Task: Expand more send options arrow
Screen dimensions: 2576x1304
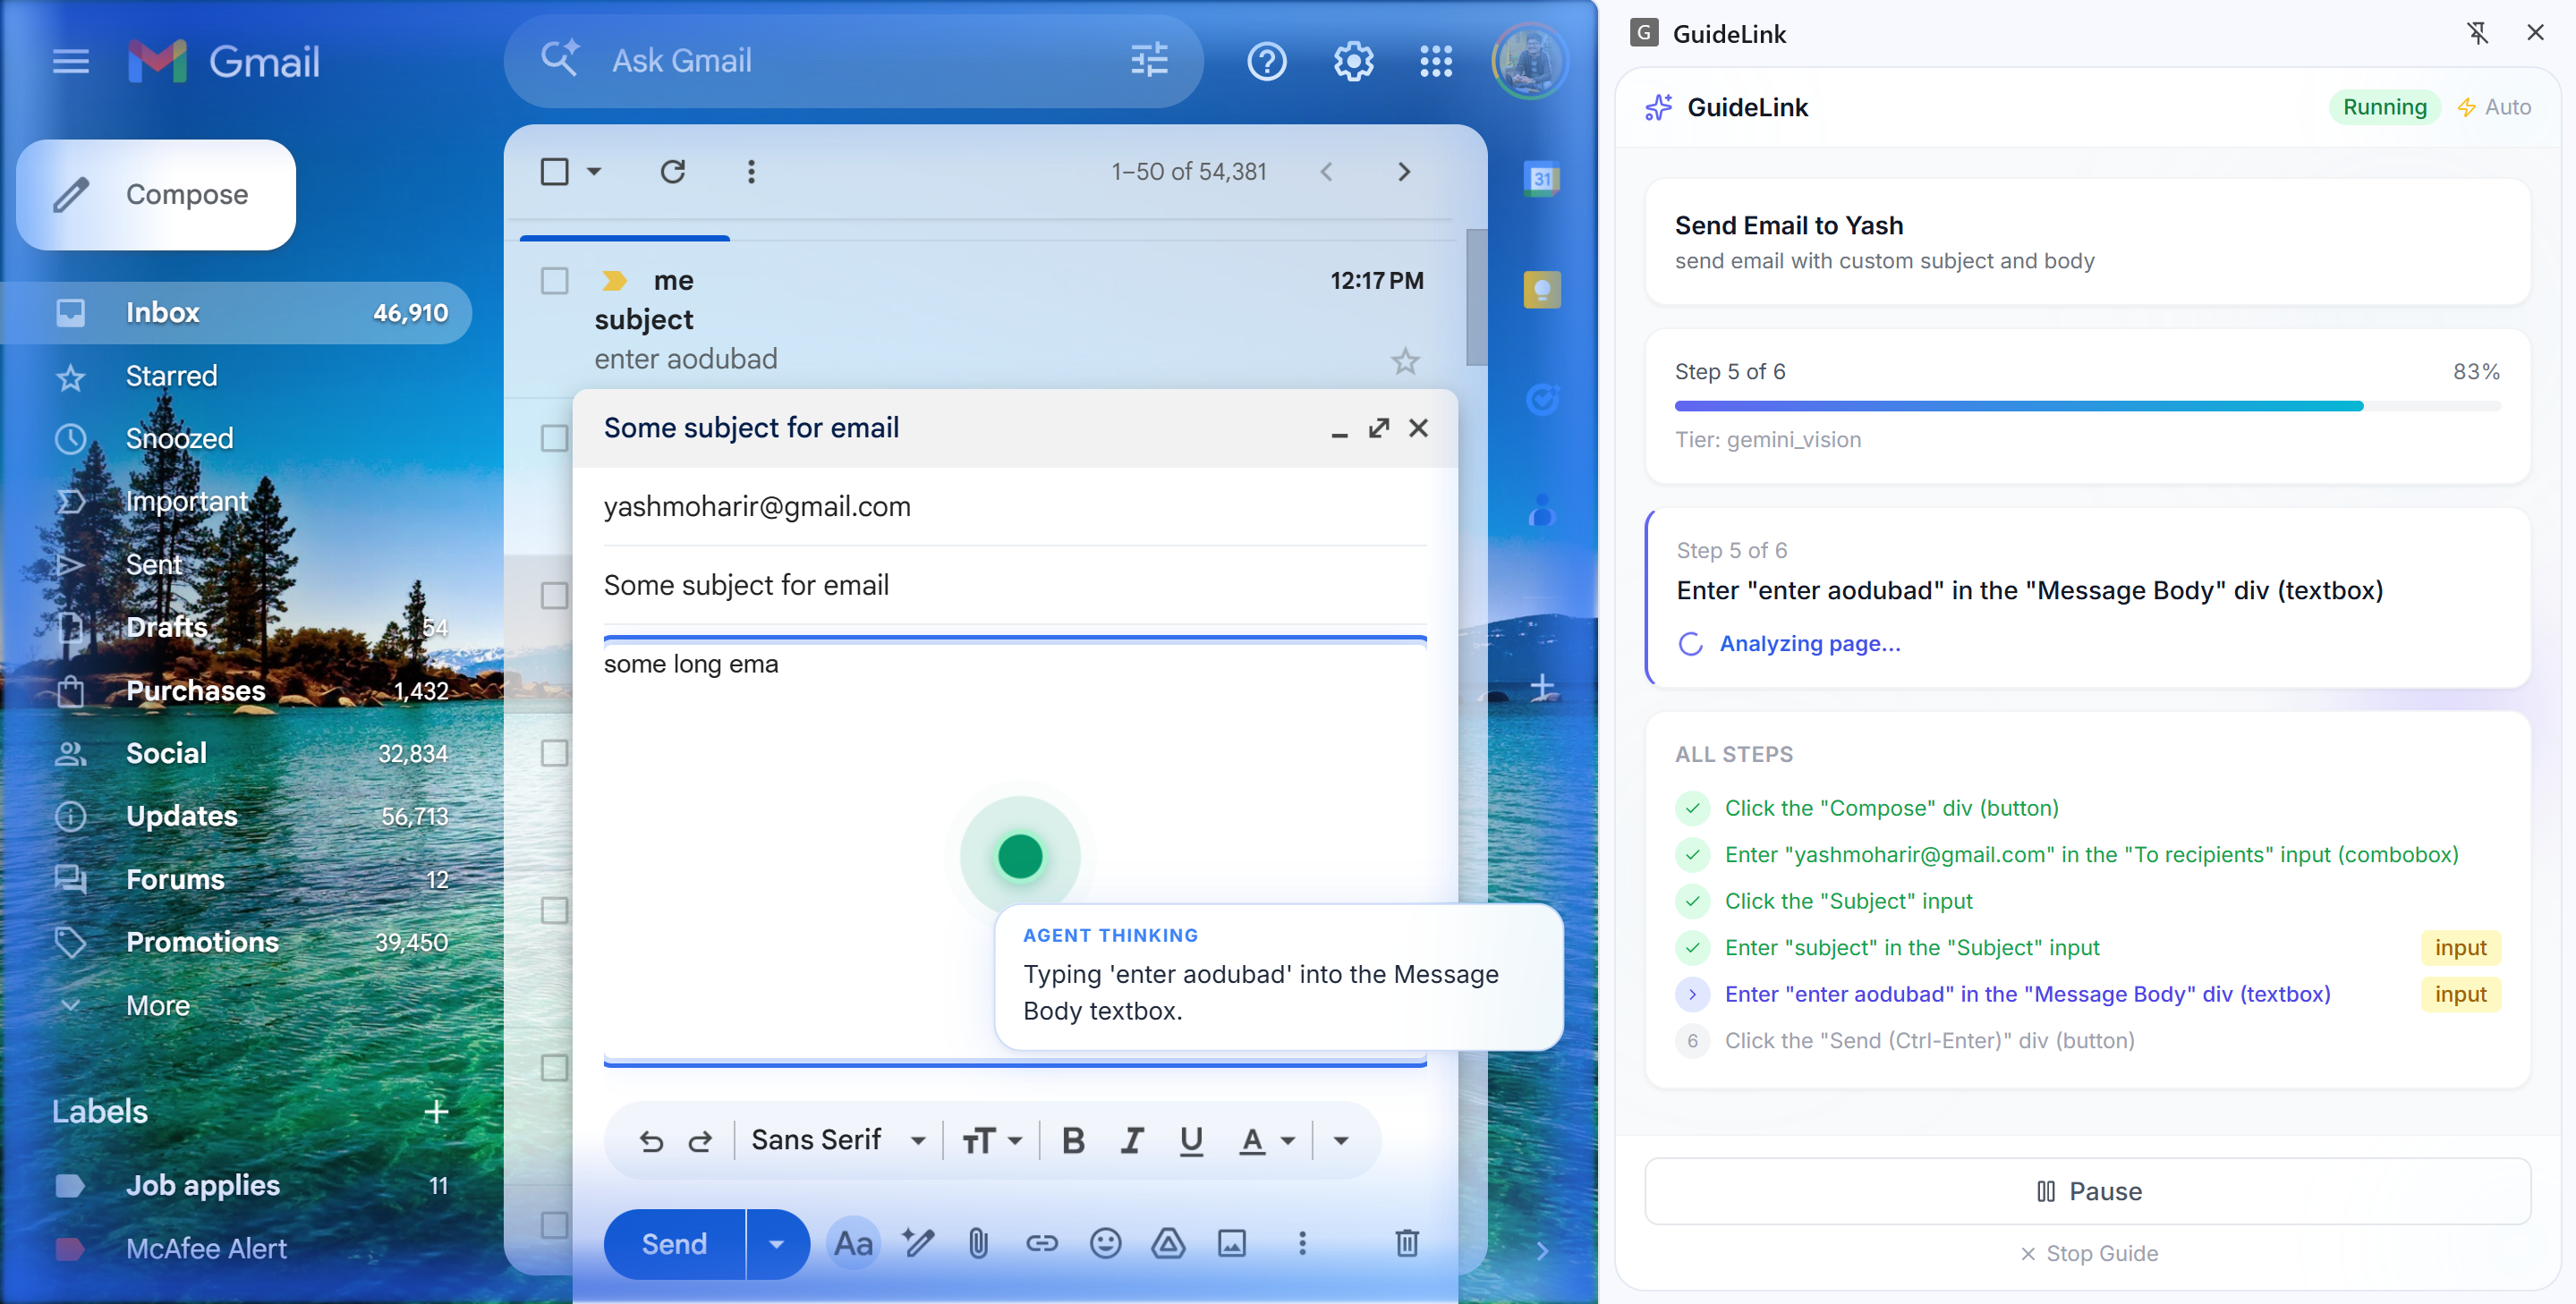Action: tap(777, 1244)
